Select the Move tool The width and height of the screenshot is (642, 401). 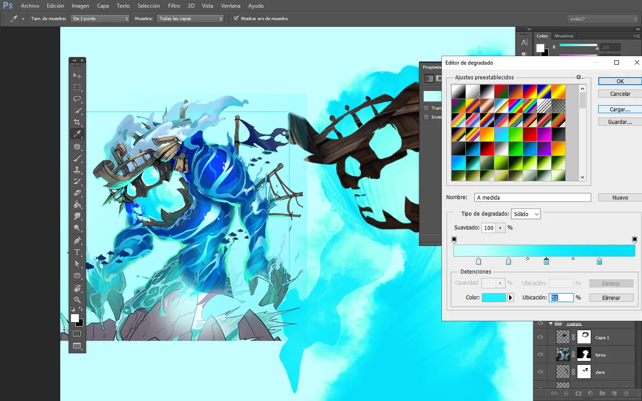click(x=77, y=75)
